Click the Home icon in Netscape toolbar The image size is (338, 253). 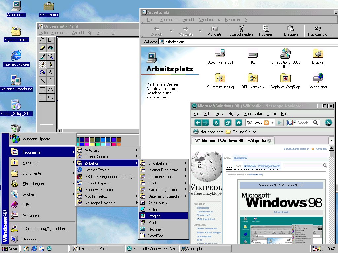(238, 123)
